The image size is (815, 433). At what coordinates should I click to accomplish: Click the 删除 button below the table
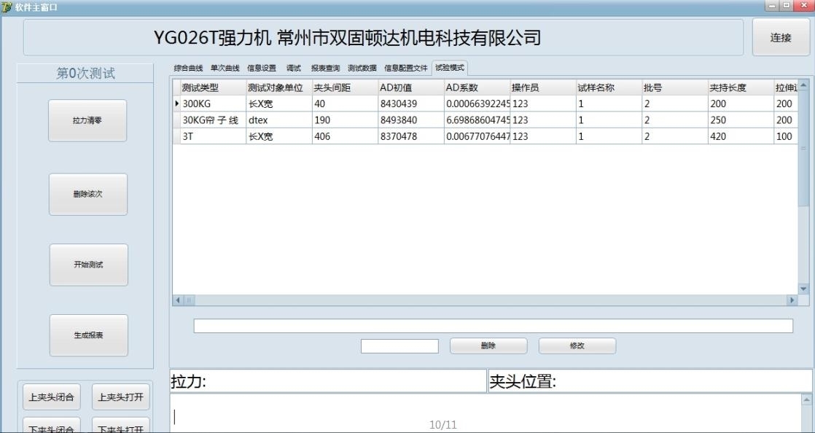pyautogui.click(x=488, y=346)
